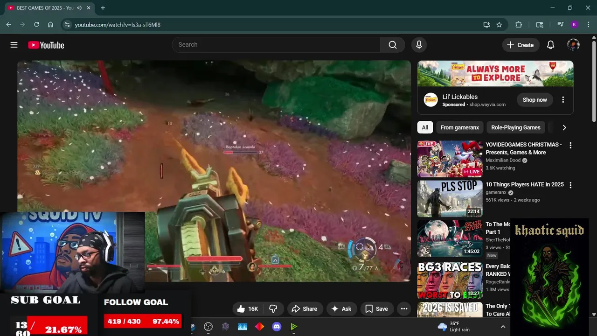Click the browser home icon
Viewport: 597px width, 336px height.
(50, 25)
